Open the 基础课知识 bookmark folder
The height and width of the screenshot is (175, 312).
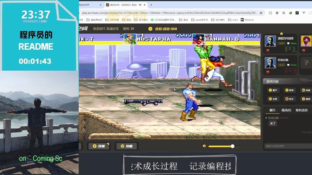click(x=94, y=20)
